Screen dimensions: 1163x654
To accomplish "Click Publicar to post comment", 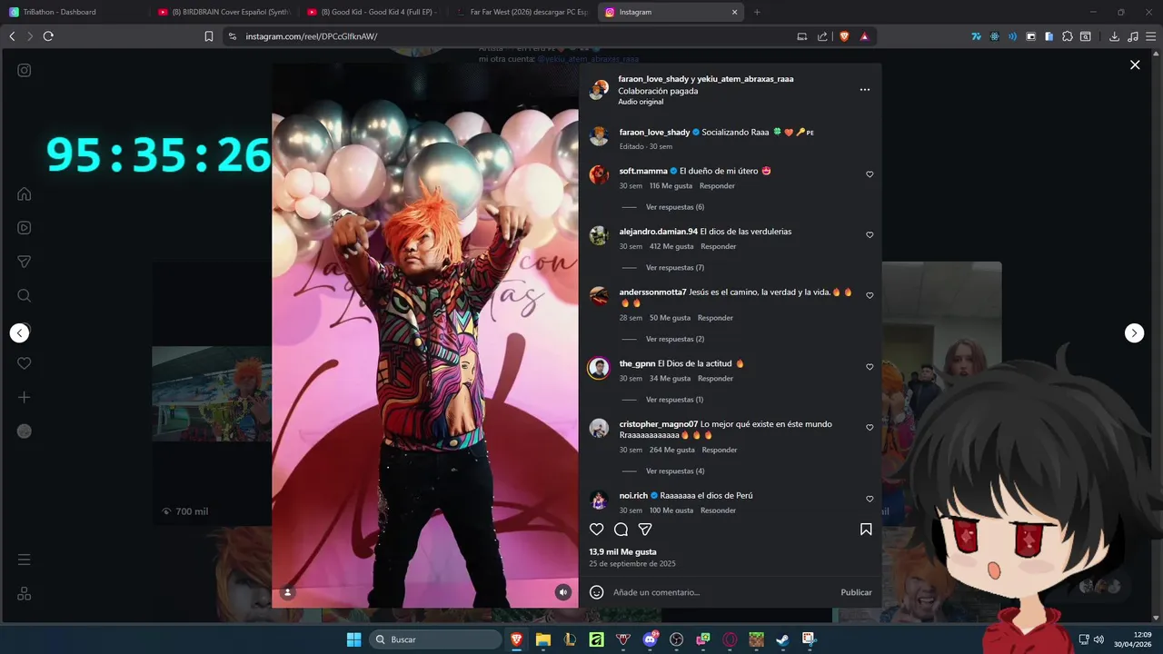I will 856,592.
